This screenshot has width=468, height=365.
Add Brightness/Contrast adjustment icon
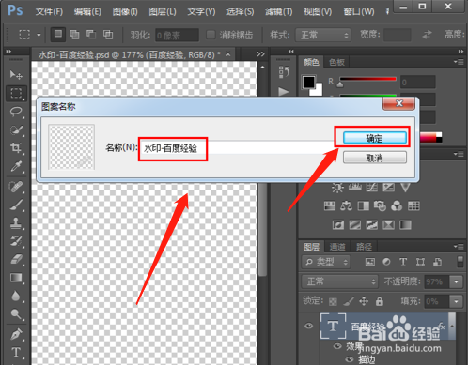(x=337, y=188)
